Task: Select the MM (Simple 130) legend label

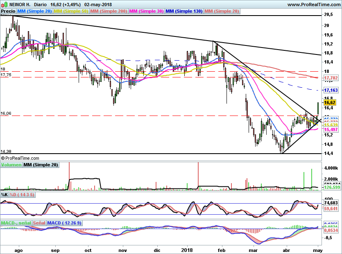Action: click(184, 11)
